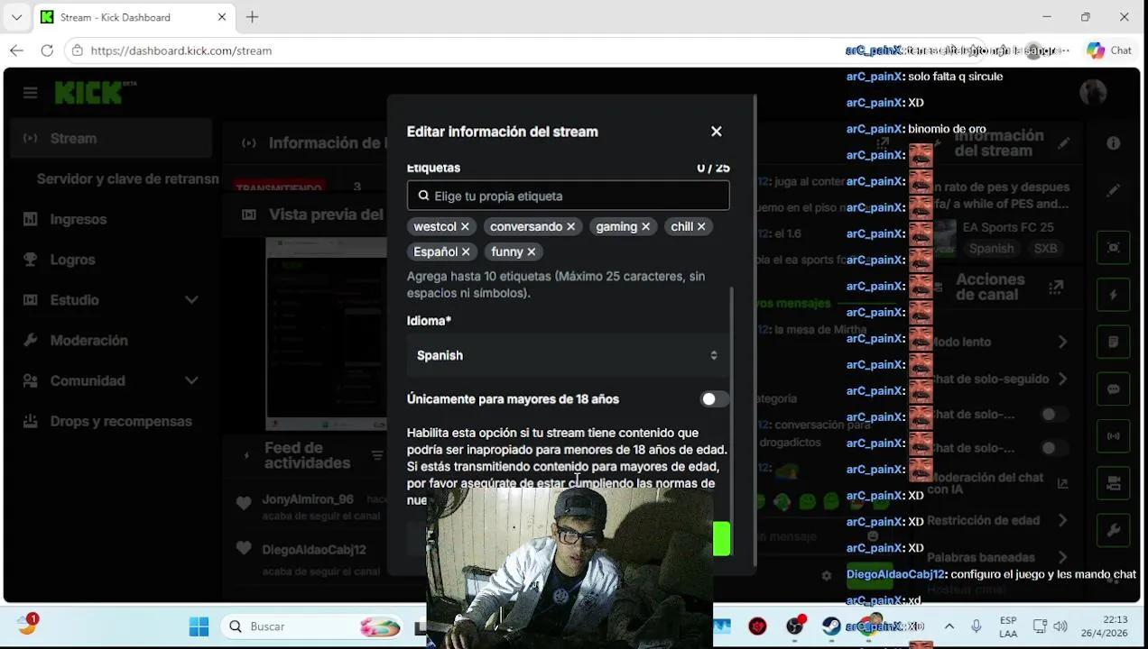Click the info icon in right rail

(1114, 143)
